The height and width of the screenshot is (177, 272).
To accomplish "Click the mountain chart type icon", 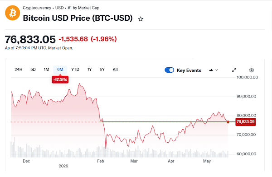I will click(x=211, y=70).
